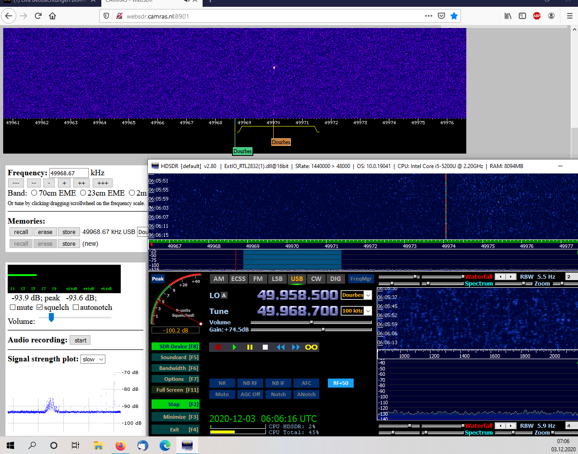The width and height of the screenshot is (578, 454).
Task: Open the Adblock Plus extension icon
Action: tap(537, 16)
